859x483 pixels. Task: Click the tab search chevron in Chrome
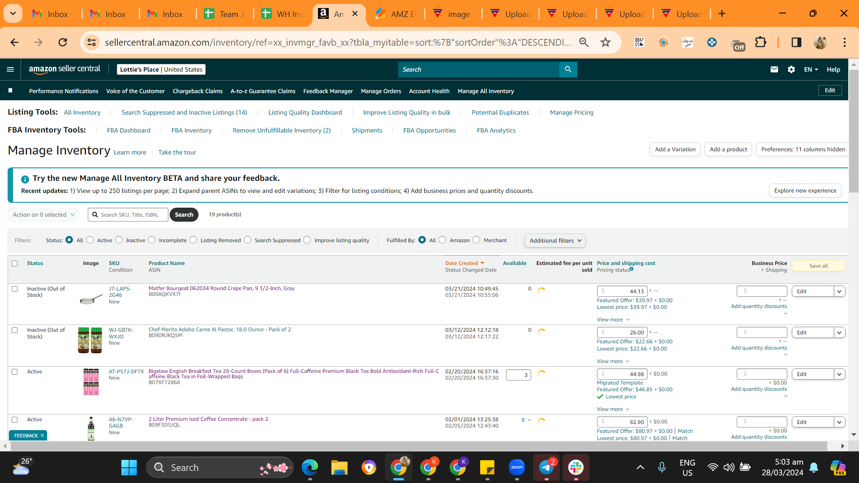(13, 14)
